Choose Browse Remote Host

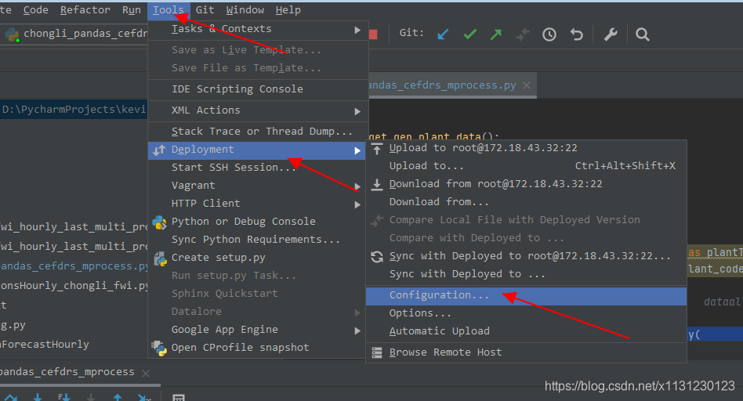(526, 352)
